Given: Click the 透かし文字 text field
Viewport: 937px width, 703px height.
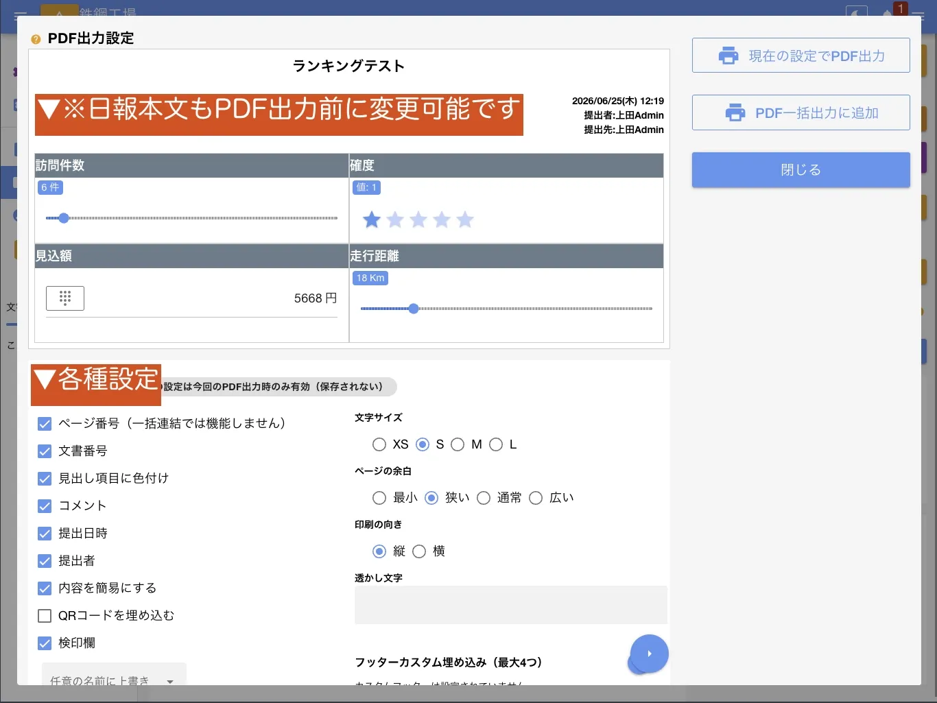Looking at the screenshot, I should 511,605.
